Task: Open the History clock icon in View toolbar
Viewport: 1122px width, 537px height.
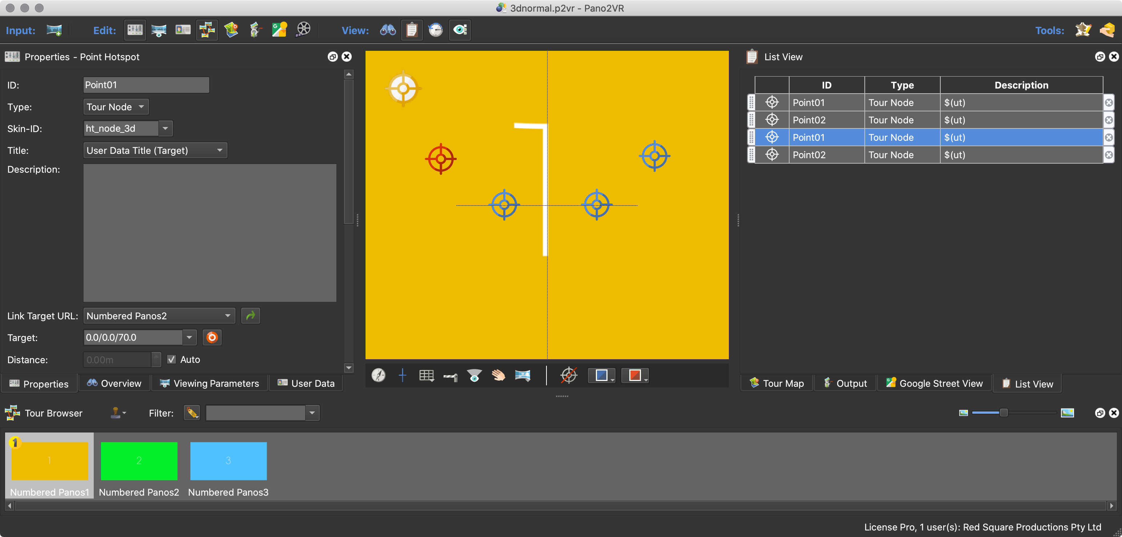Action: click(x=436, y=30)
